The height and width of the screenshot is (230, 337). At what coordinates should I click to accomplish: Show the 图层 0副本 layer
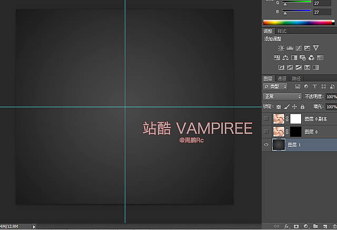266,118
